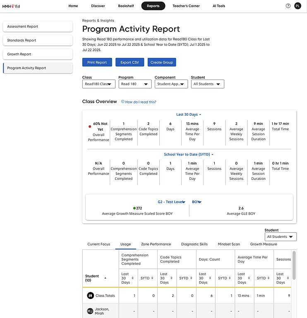Image resolution: width=307 pixels, height=318 pixels.
Task: Switch to the Current Focus tab
Action: (x=99, y=244)
